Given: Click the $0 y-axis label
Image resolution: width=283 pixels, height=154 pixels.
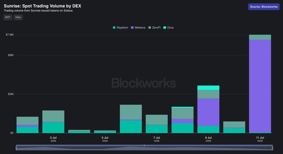Looking at the screenshot, I should click(12, 133).
